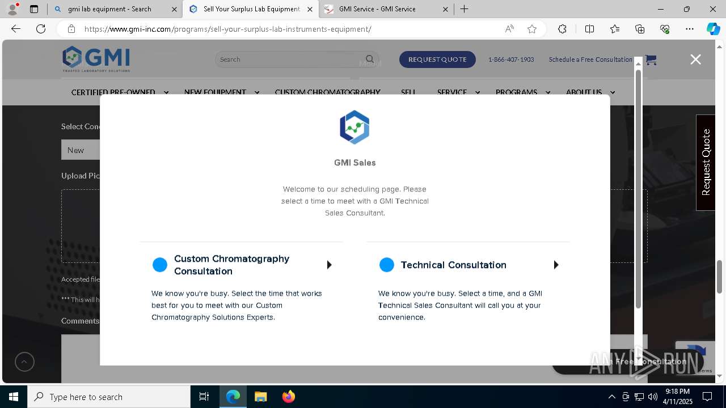Click the Request Quote header button
This screenshot has height=408, width=726.
point(437,59)
